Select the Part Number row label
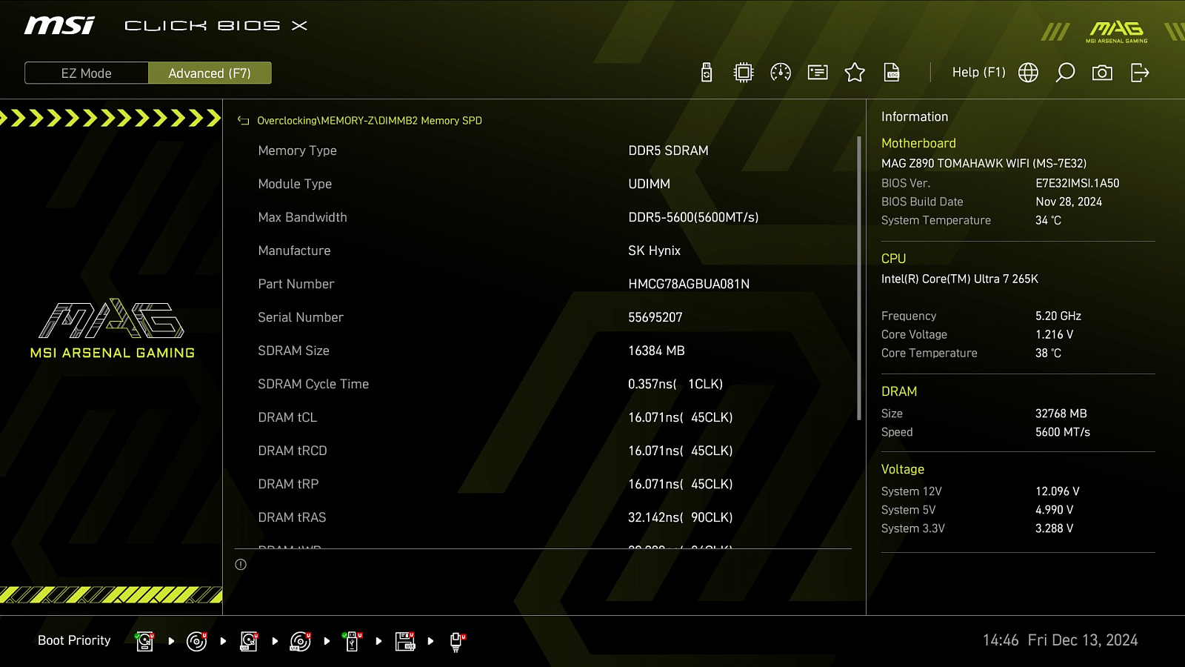The width and height of the screenshot is (1185, 667). click(296, 284)
